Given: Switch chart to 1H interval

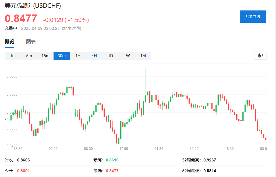Looking at the screenshot, I should tap(78, 56).
